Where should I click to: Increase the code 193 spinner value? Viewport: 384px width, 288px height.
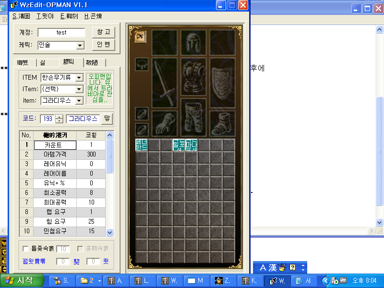click(59, 117)
